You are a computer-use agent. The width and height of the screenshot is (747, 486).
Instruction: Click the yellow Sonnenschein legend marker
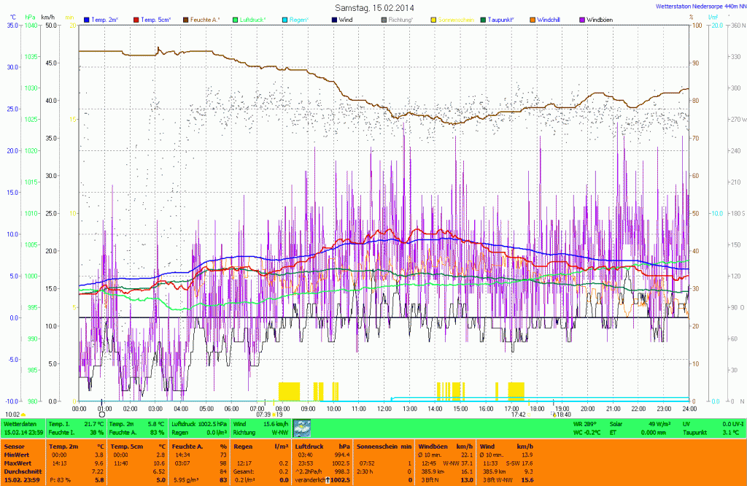[x=433, y=19]
